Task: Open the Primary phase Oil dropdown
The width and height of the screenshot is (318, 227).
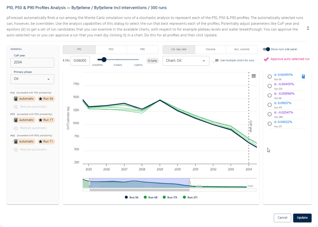Action: (x=32, y=79)
